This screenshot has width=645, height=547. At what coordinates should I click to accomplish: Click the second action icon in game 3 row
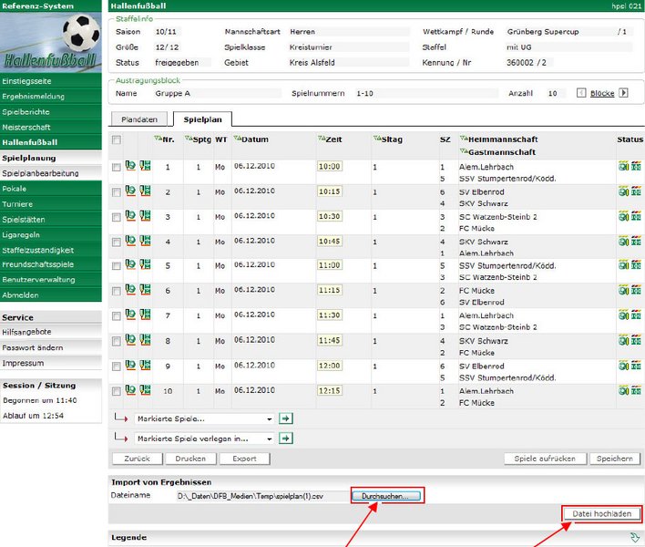[x=144, y=215]
